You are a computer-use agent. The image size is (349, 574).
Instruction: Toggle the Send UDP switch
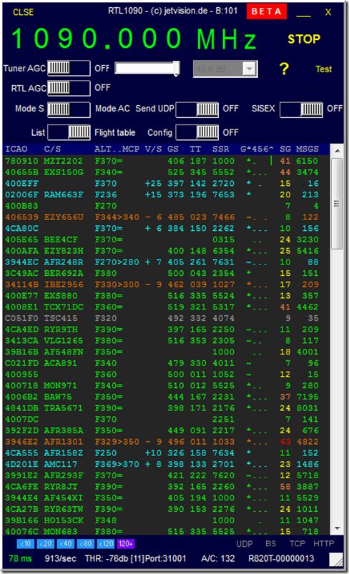pyautogui.click(x=197, y=109)
